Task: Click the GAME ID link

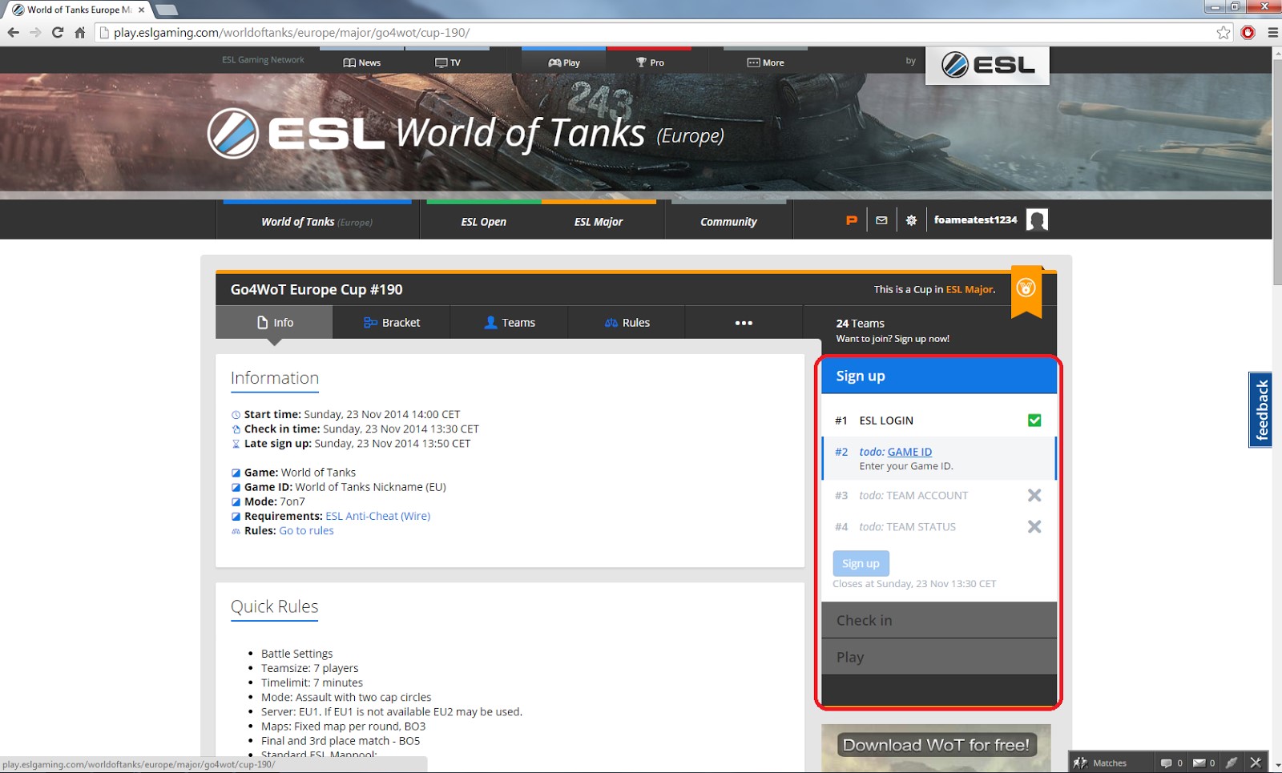Action: (909, 452)
